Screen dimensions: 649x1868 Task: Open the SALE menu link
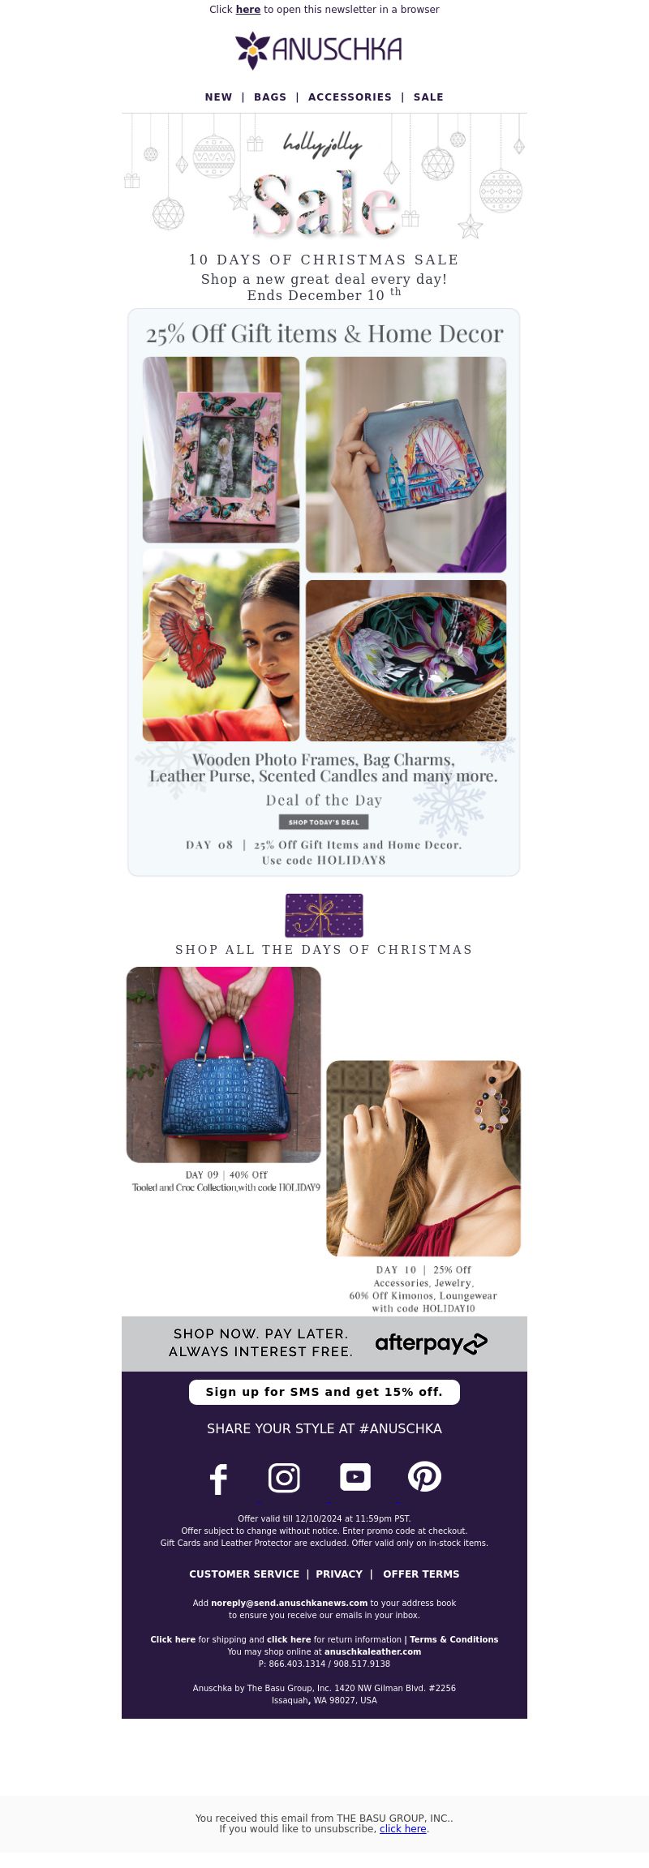[x=428, y=97]
